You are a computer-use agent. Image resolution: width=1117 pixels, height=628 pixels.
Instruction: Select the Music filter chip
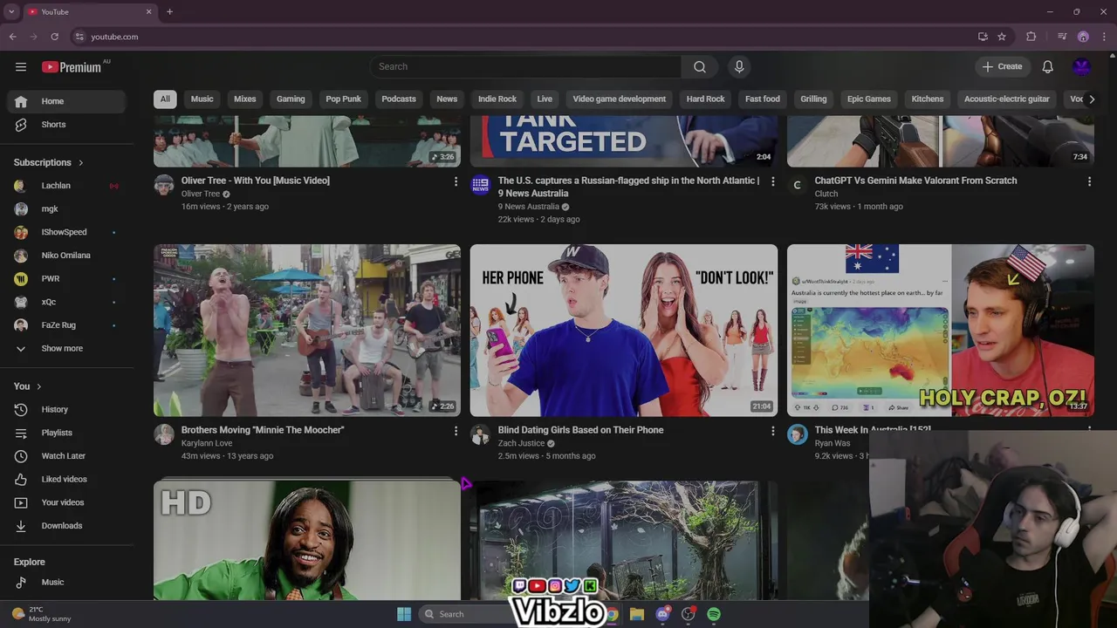tap(202, 99)
